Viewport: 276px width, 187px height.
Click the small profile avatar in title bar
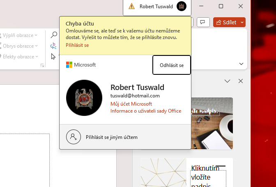182,6
